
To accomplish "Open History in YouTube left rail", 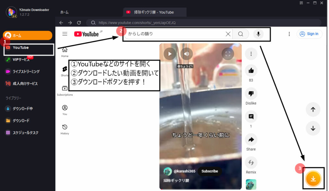I will click(x=65, y=129).
